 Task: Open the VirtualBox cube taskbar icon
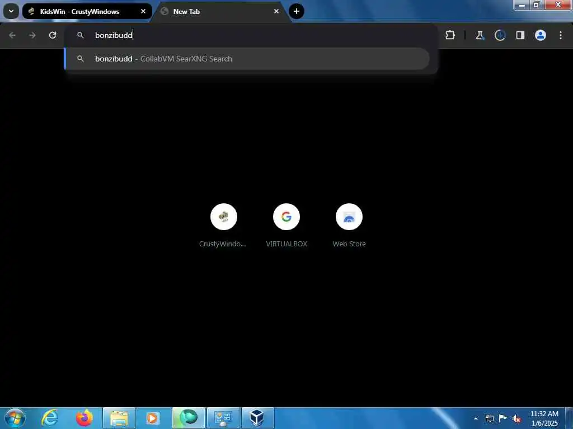pos(257,418)
